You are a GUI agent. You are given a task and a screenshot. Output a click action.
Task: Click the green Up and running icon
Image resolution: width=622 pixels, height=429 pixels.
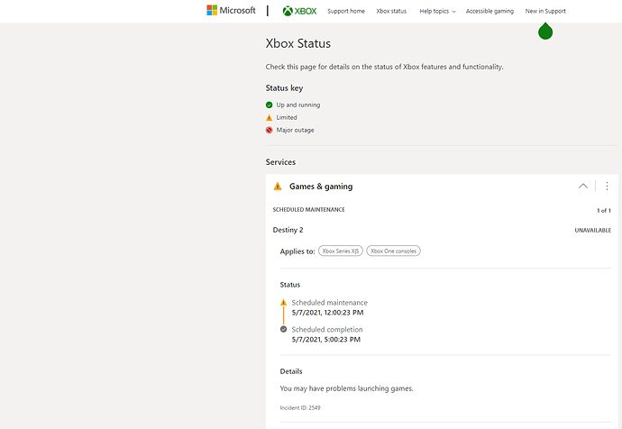(270, 105)
